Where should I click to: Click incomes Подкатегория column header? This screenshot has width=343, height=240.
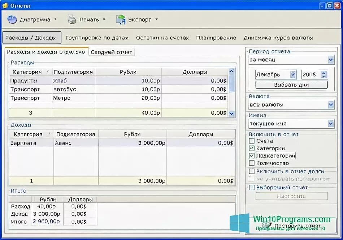tap(76, 134)
